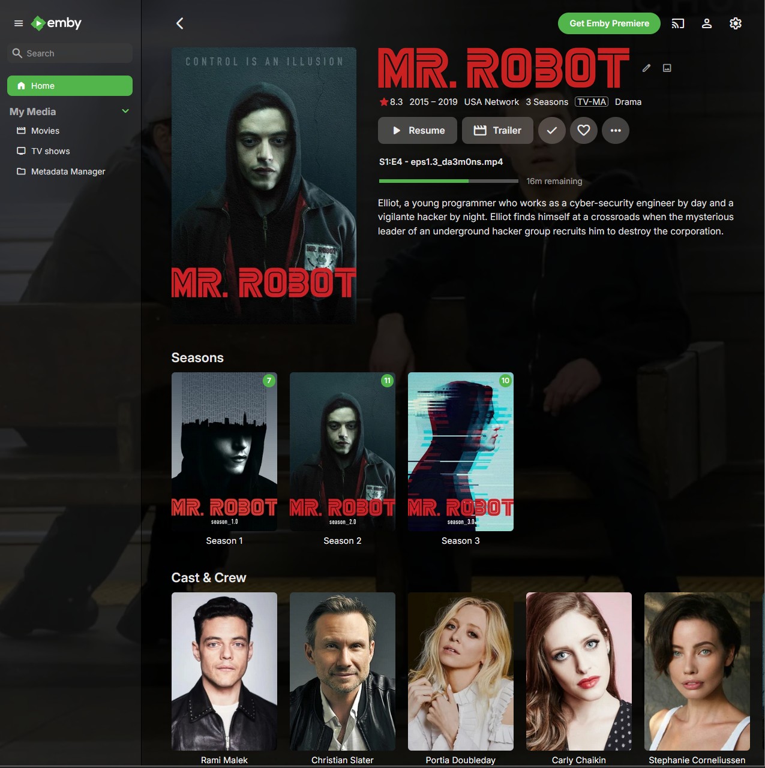Viewport: 765px width, 768px height.
Task: Click the episode playback progress bar
Action: [x=449, y=180]
